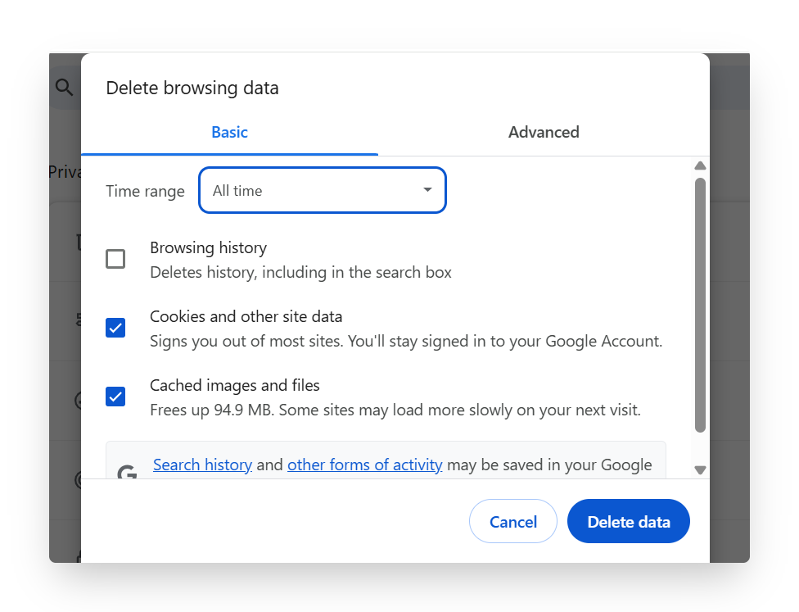799x612 pixels.
Task: Click the dialog's vertical scrollbar thumb
Action: (700, 303)
